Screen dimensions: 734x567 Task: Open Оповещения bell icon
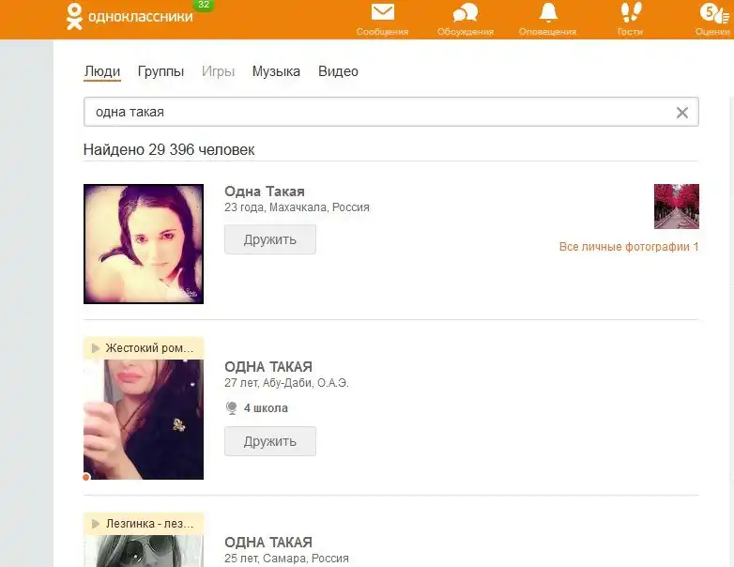pos(547,12)
